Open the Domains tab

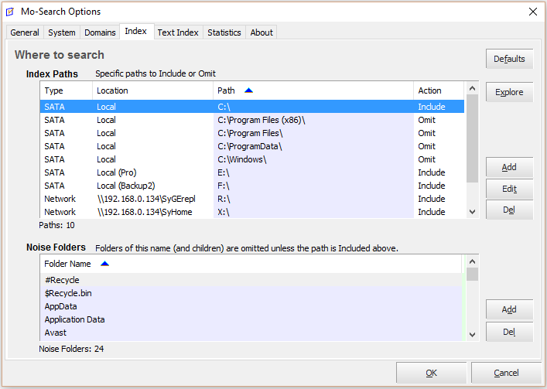100,32
